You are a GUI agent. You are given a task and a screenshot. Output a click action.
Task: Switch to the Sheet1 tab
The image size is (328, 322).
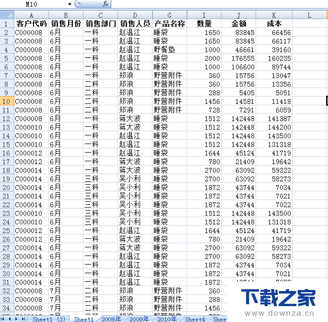[x=83, y=319]
